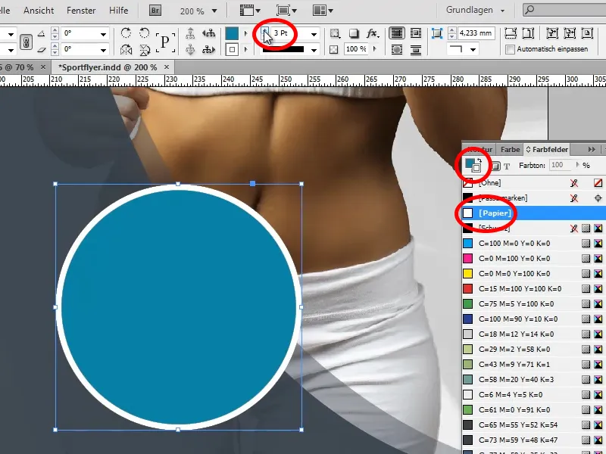The height and width of the screenshot is (454, 606).
Task: Click the corner size 4,233 mm field
Action: click(475, 33)
